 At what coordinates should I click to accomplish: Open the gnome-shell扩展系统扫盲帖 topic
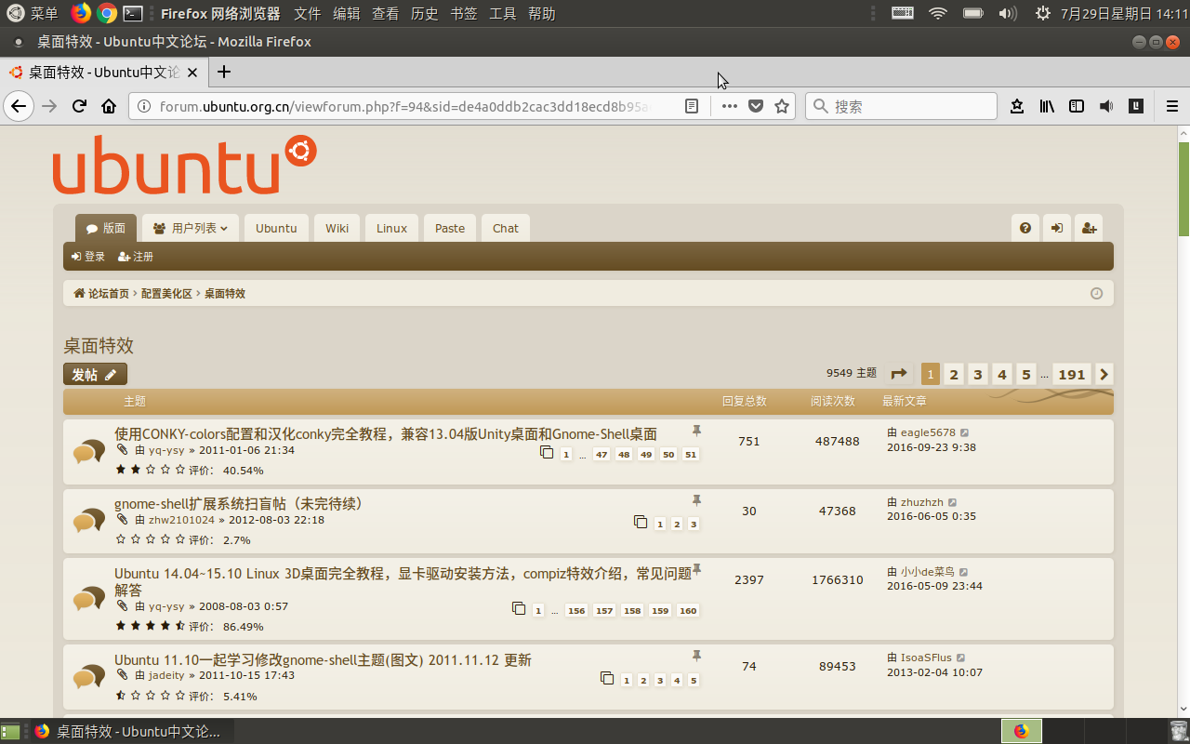[x=239, y=503]
